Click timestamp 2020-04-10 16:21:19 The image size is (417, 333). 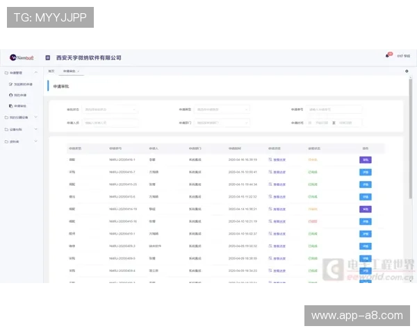tap(243, 221)
